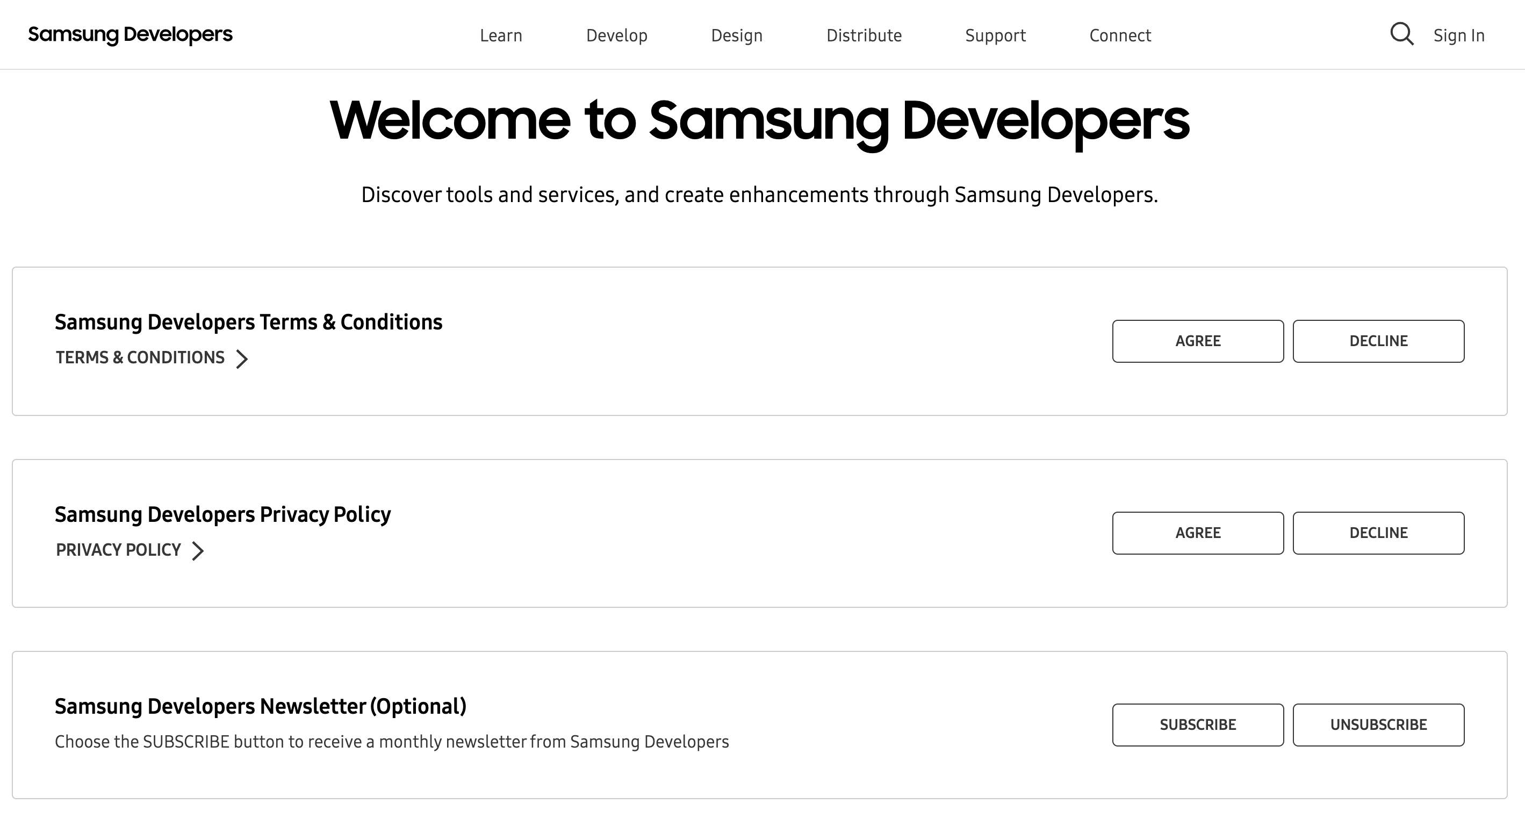Decline the Privacy Policy
This screenshot has width=1525, height=818.
1378,533
